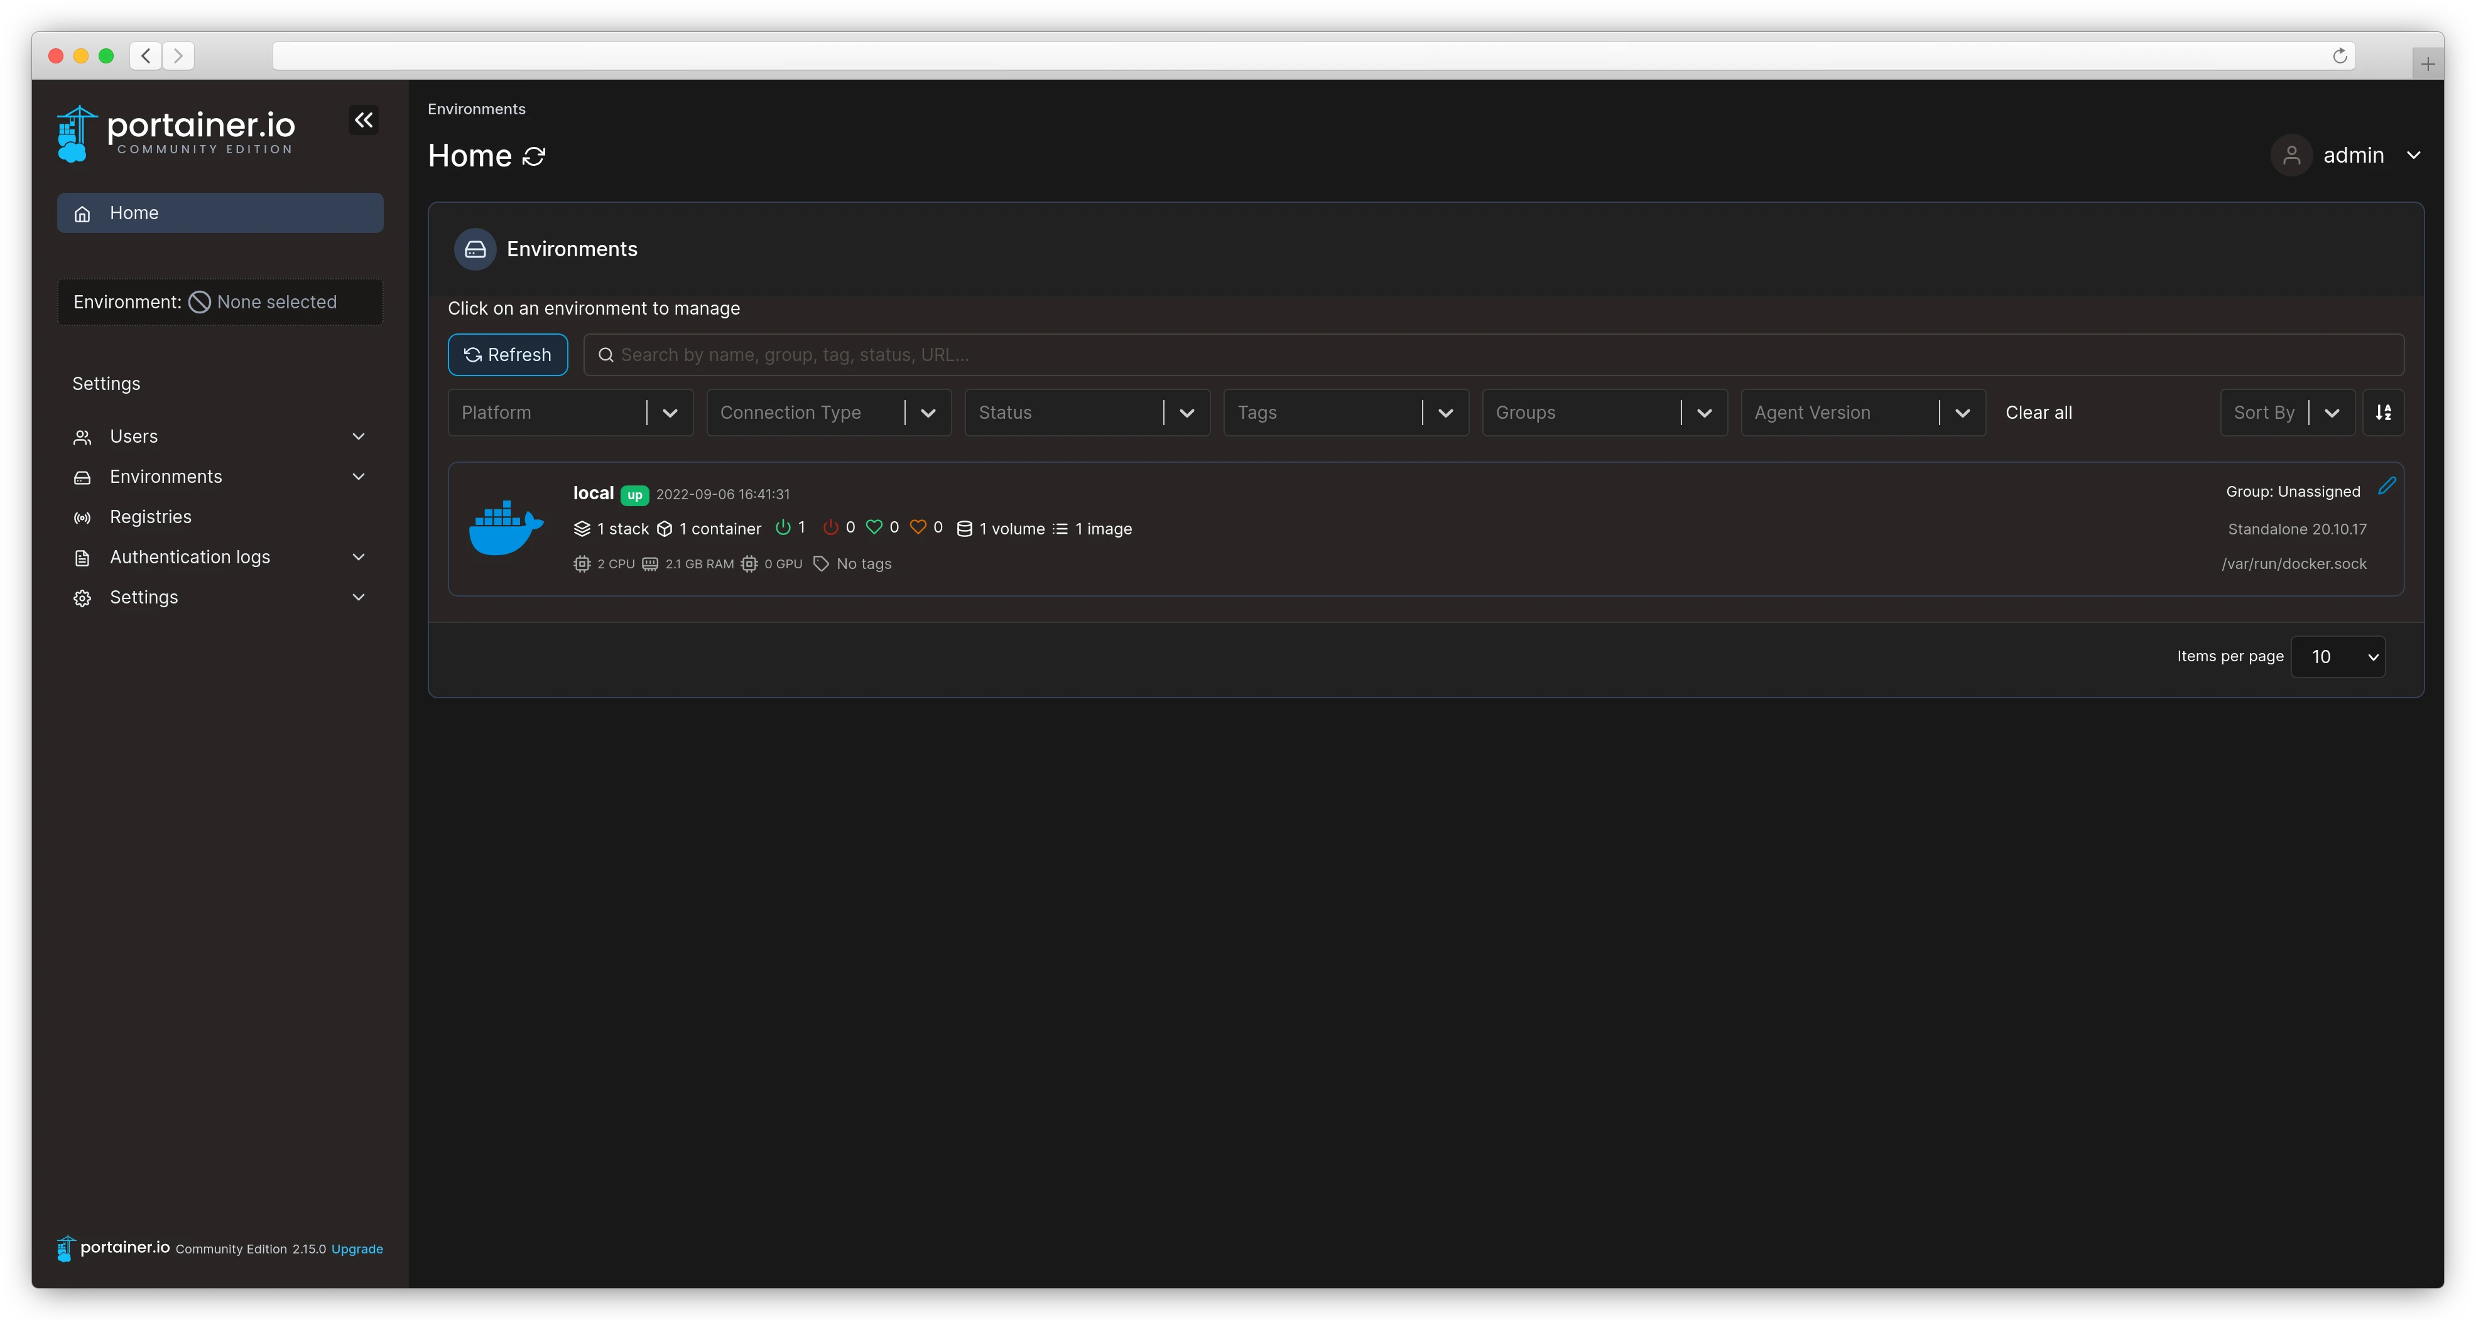
Task: Select Home in the sidebar navigation
Action: [136, 212]
